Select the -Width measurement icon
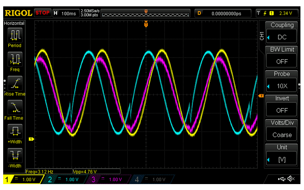The image size is (304, 190). click(15, 156)
